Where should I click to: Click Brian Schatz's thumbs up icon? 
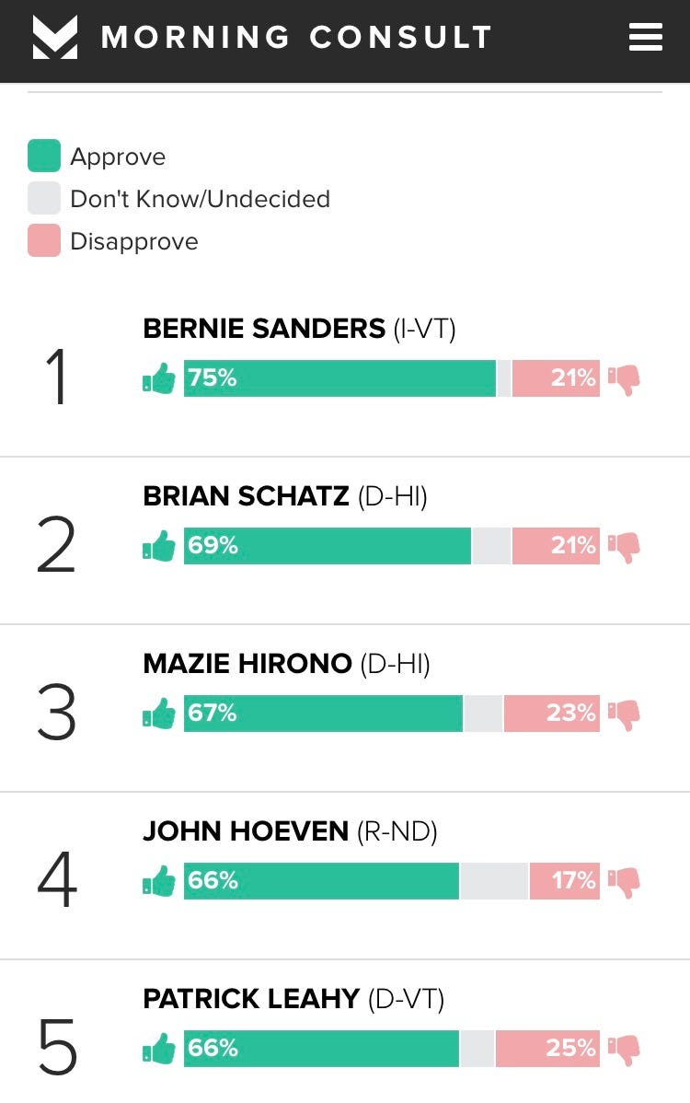point(159,546)
